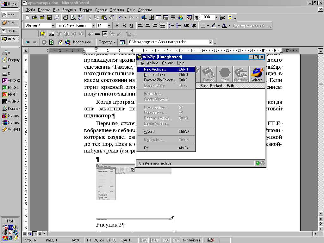Open the WORD shortcut on desktop bar
Viewport: 324px width, 243px height.
[10, 102]
